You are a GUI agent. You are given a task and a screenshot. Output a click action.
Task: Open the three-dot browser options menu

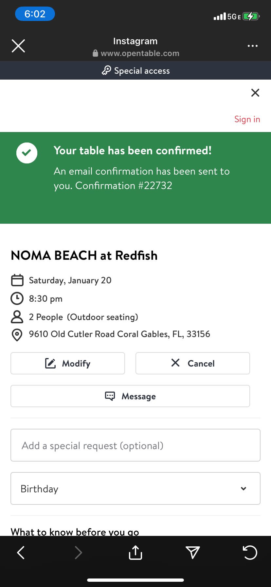252,46
